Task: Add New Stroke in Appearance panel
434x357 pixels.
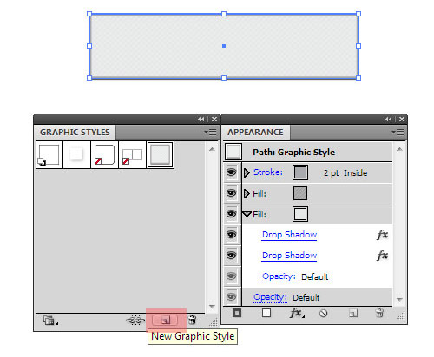Action: tap(237, 313)
